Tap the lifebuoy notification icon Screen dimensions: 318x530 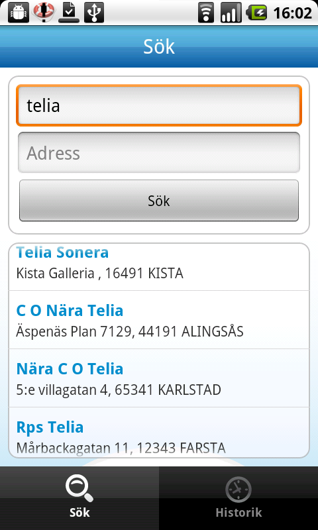(x=43, y=12)
